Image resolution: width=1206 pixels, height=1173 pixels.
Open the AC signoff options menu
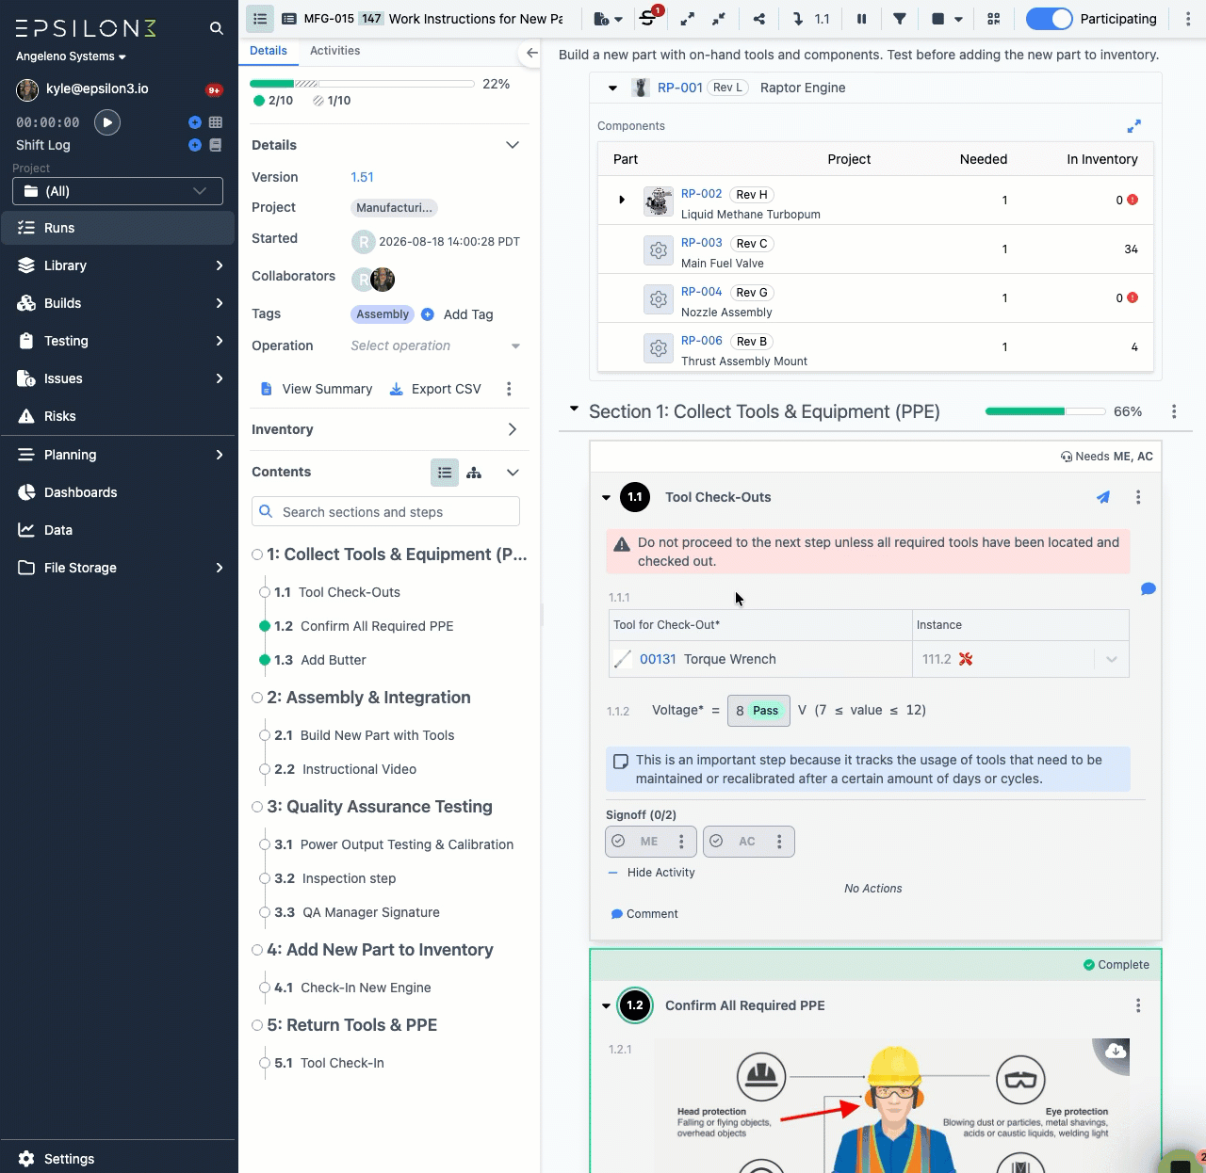point(779,842)
